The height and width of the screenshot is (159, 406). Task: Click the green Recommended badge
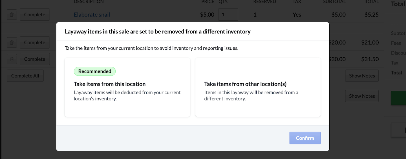point(95,71)
